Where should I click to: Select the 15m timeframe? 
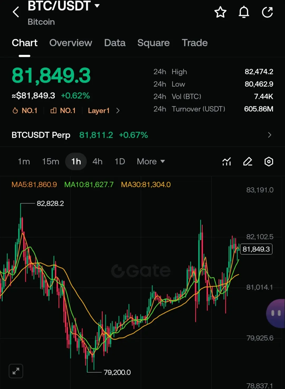(x=51, y=161)
